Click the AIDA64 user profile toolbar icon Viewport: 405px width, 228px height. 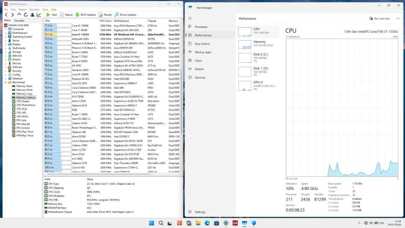pyautogui.click(x=32, y=15)
